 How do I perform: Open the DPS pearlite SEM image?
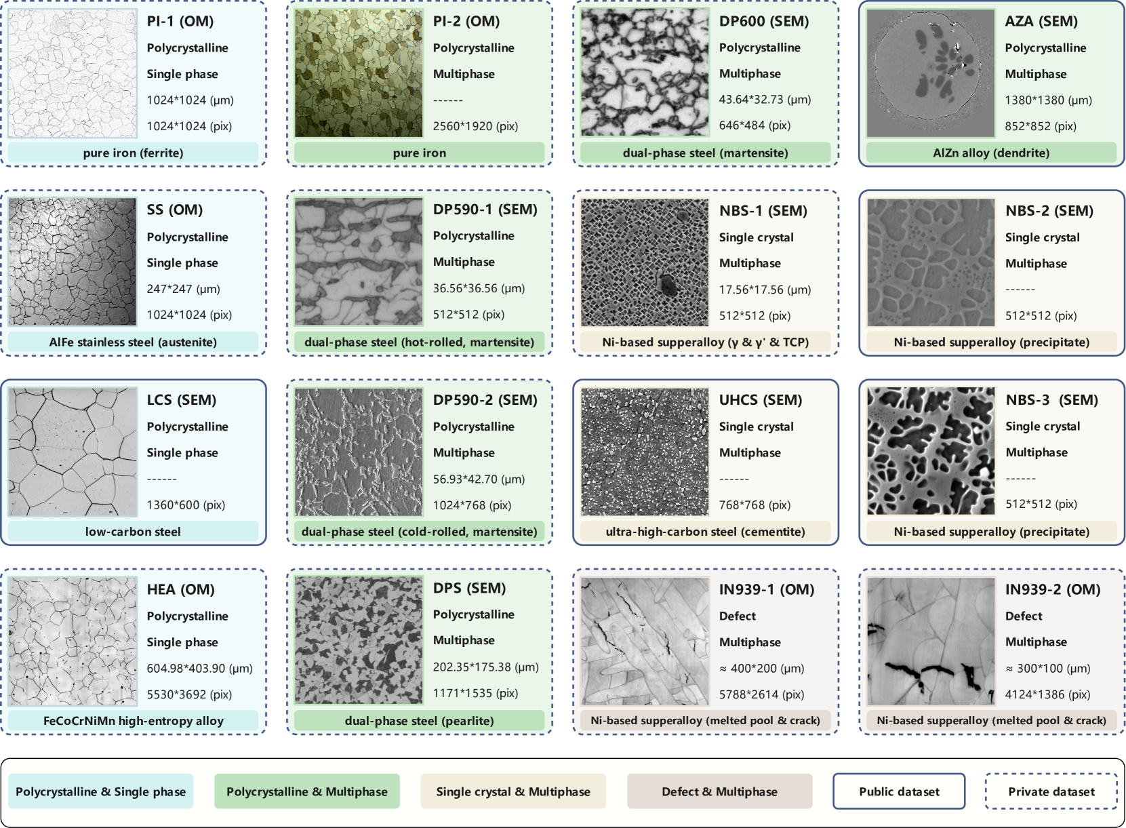coord(359,640)
